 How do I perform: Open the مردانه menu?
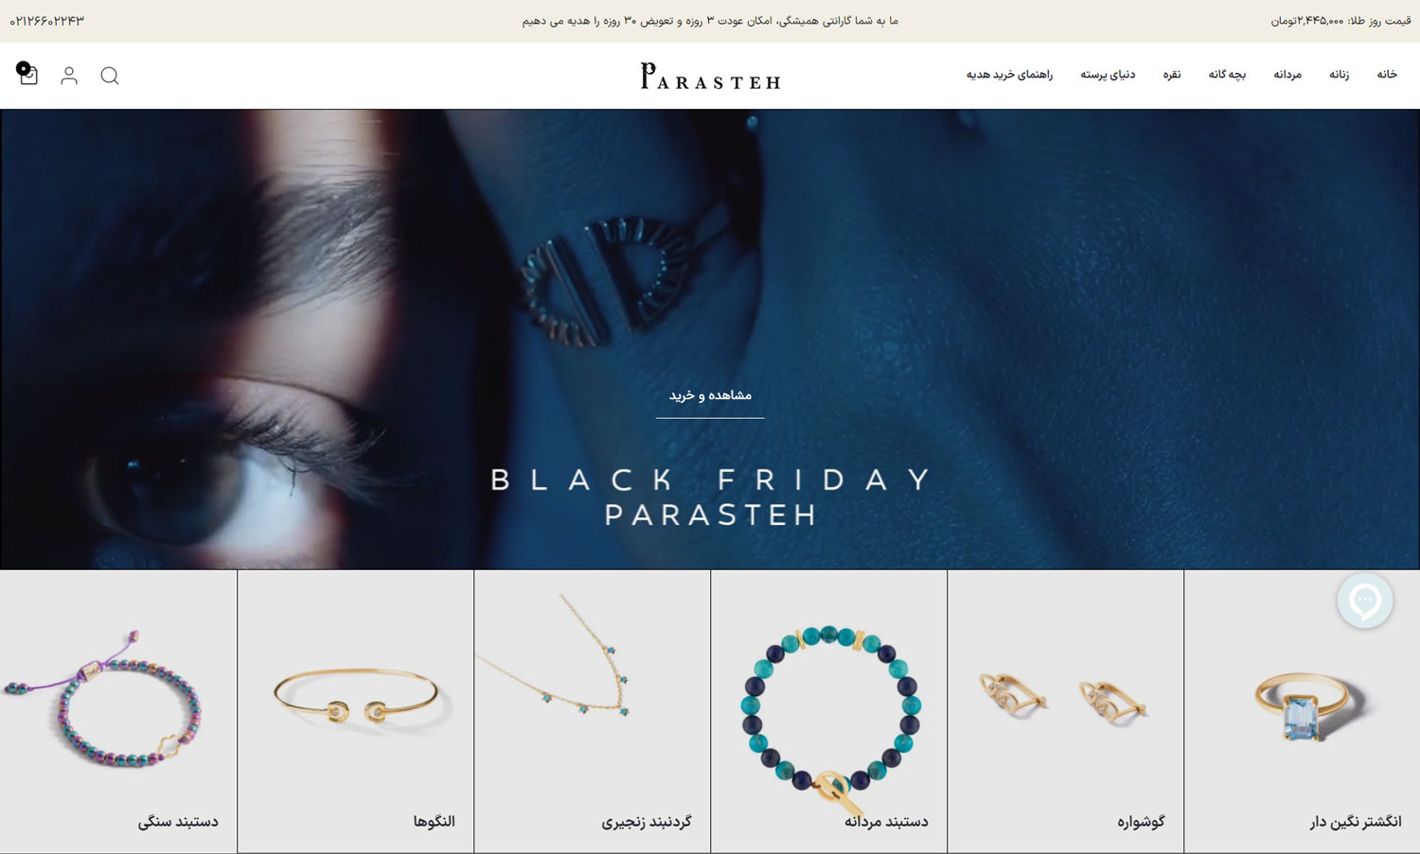click(x=1287, y=75)
